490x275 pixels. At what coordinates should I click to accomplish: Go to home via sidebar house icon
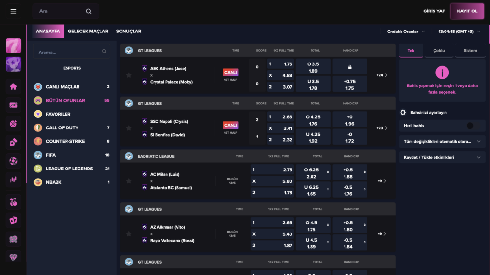click(x=13, y=86)
